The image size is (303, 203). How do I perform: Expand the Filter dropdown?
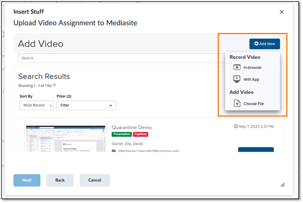click(86, 105)
